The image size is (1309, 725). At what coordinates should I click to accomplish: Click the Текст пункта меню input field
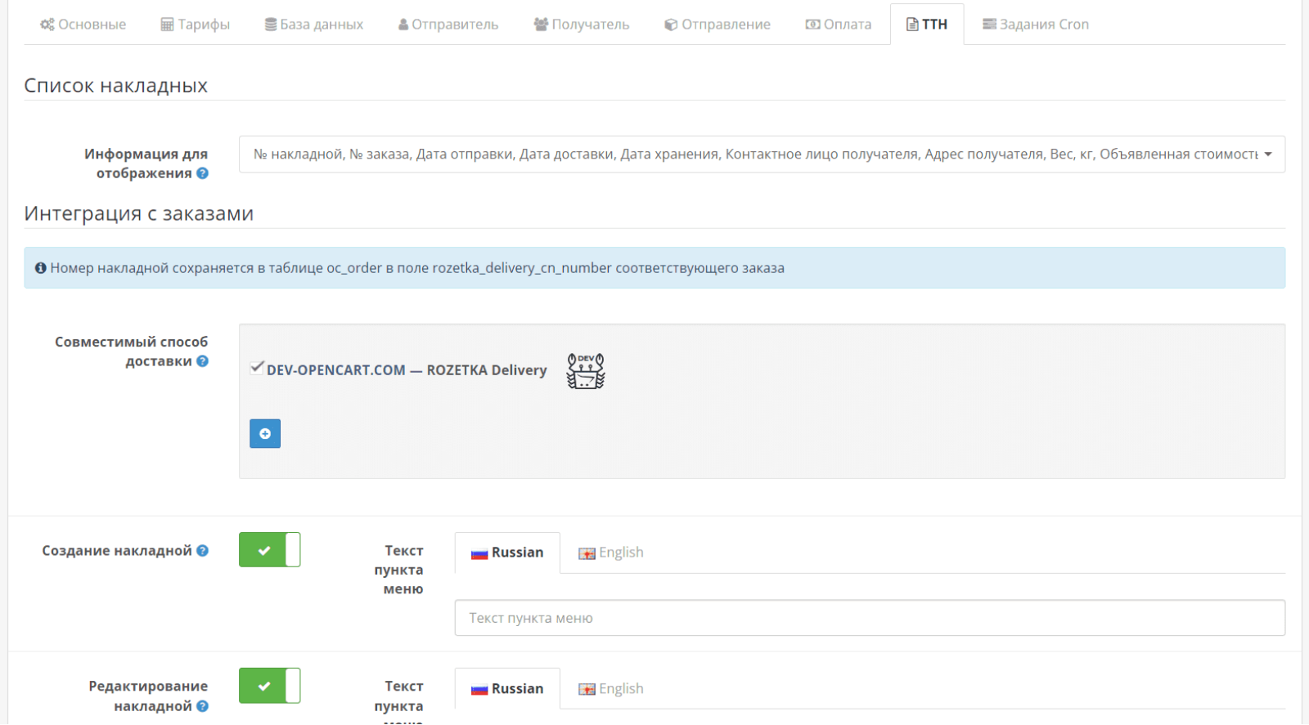tap(870, 619)
